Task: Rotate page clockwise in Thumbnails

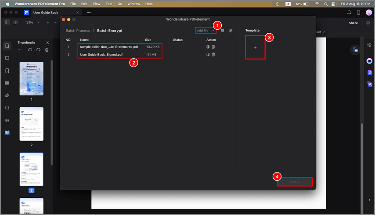Action: point(38,50)
